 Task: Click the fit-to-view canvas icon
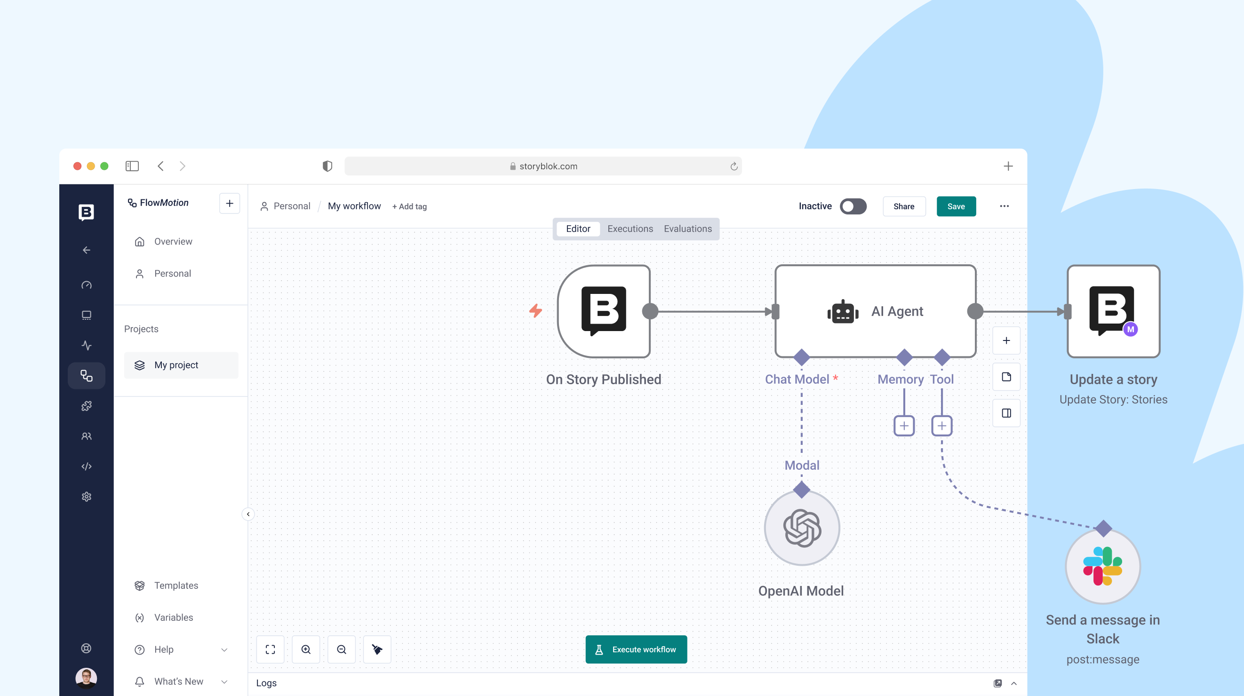pos(271,649)
